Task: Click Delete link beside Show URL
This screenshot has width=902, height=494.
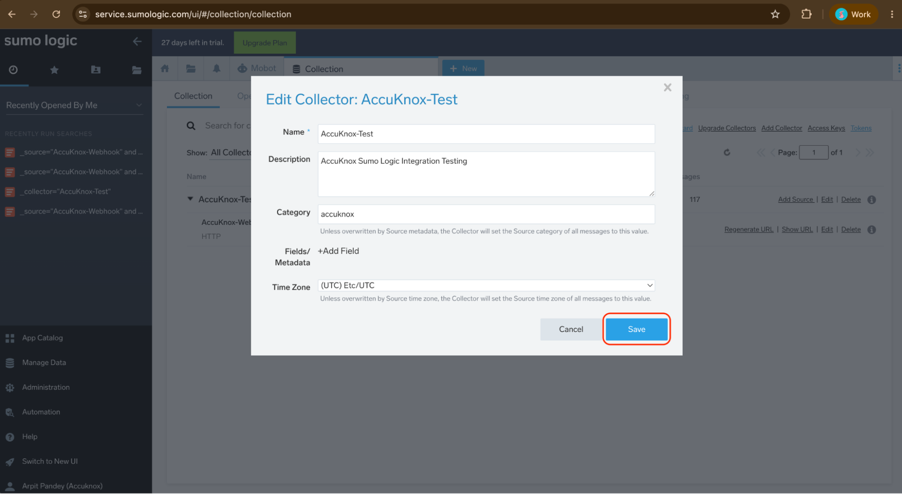Action: pos(851,229)
